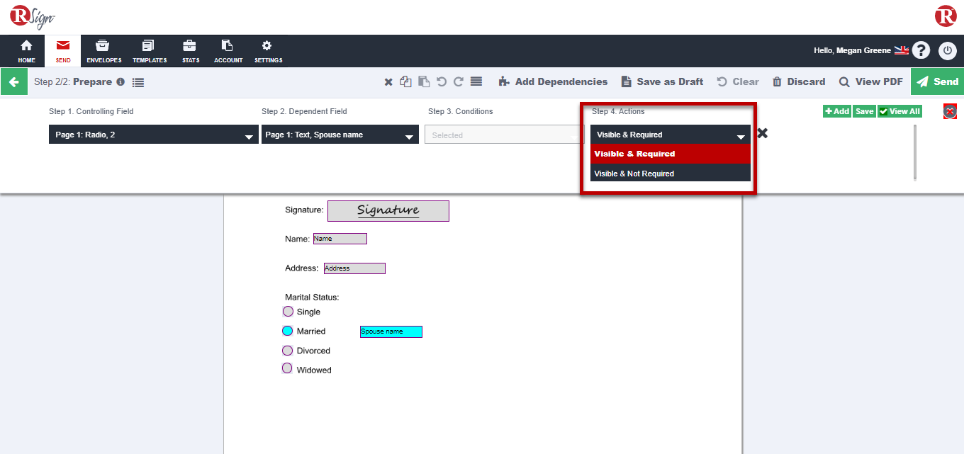Click the round R logo at top right

point(946,16)
